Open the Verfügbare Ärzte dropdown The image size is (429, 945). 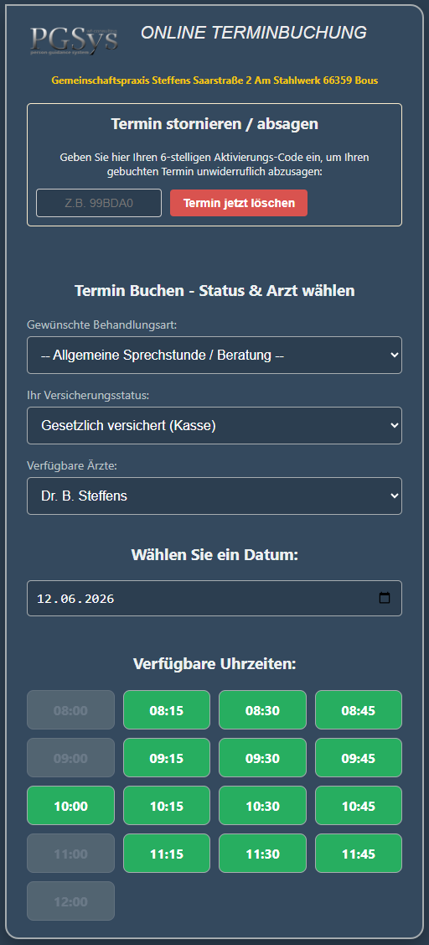(214, 496)
